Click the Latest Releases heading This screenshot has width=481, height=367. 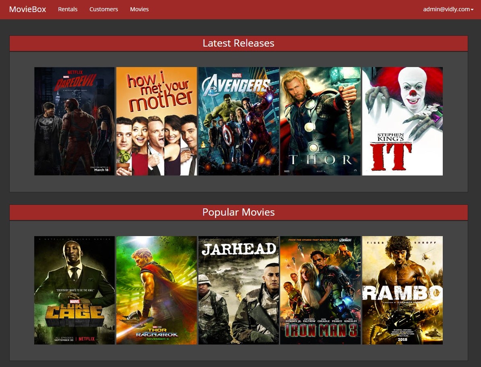point(238,43)
